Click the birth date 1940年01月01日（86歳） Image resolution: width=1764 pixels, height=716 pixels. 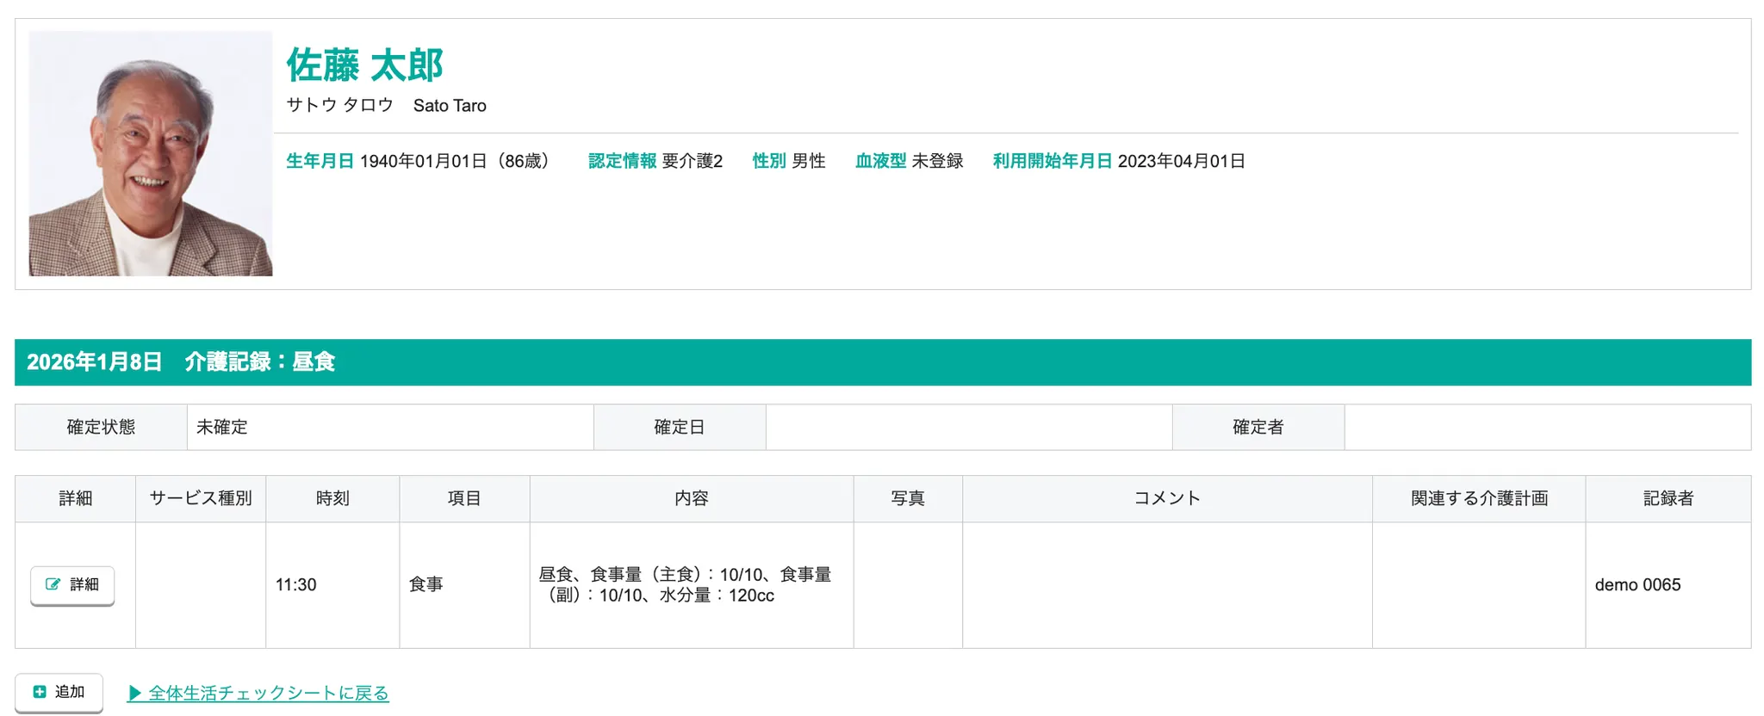tap(457, 161)
